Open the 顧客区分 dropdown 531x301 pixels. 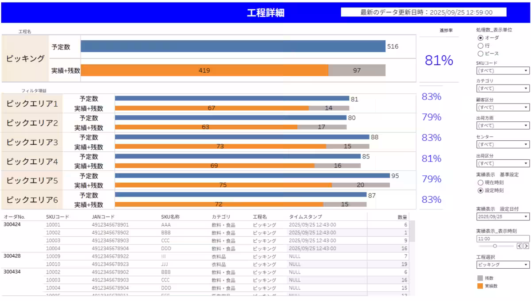click(x=503, y=107)
